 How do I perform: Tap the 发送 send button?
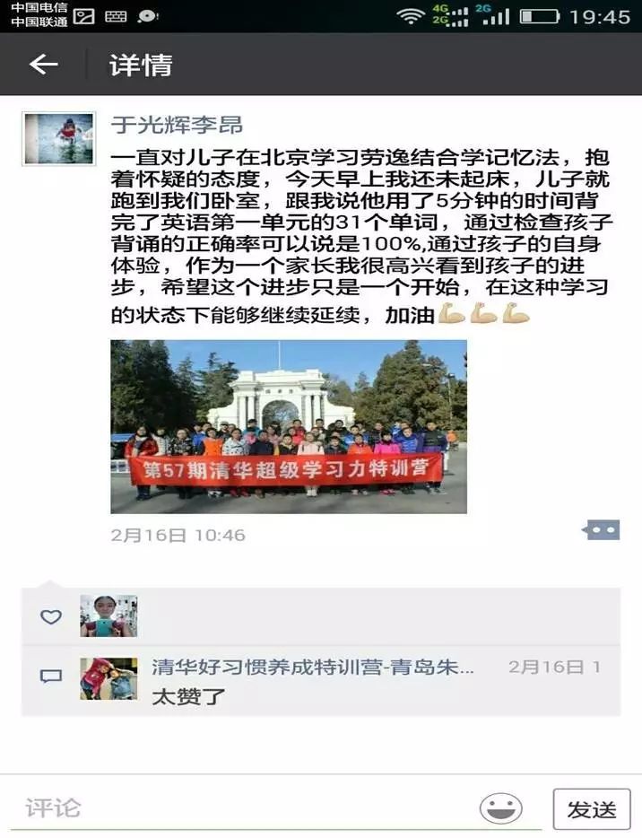(x=592, y=809)
